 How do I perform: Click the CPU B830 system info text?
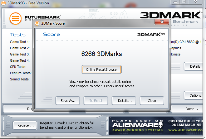coord(187,42)
